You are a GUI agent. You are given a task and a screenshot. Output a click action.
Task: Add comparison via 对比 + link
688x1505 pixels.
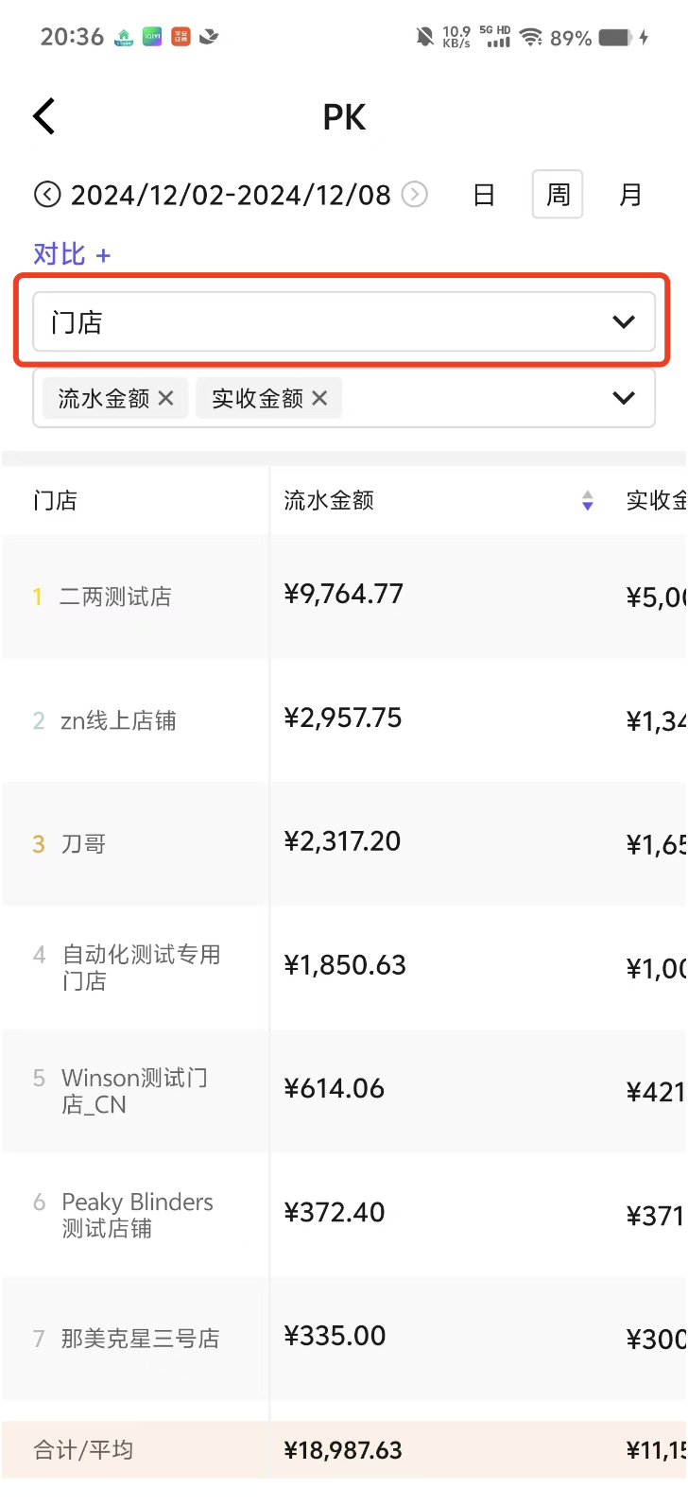point(72,254)
